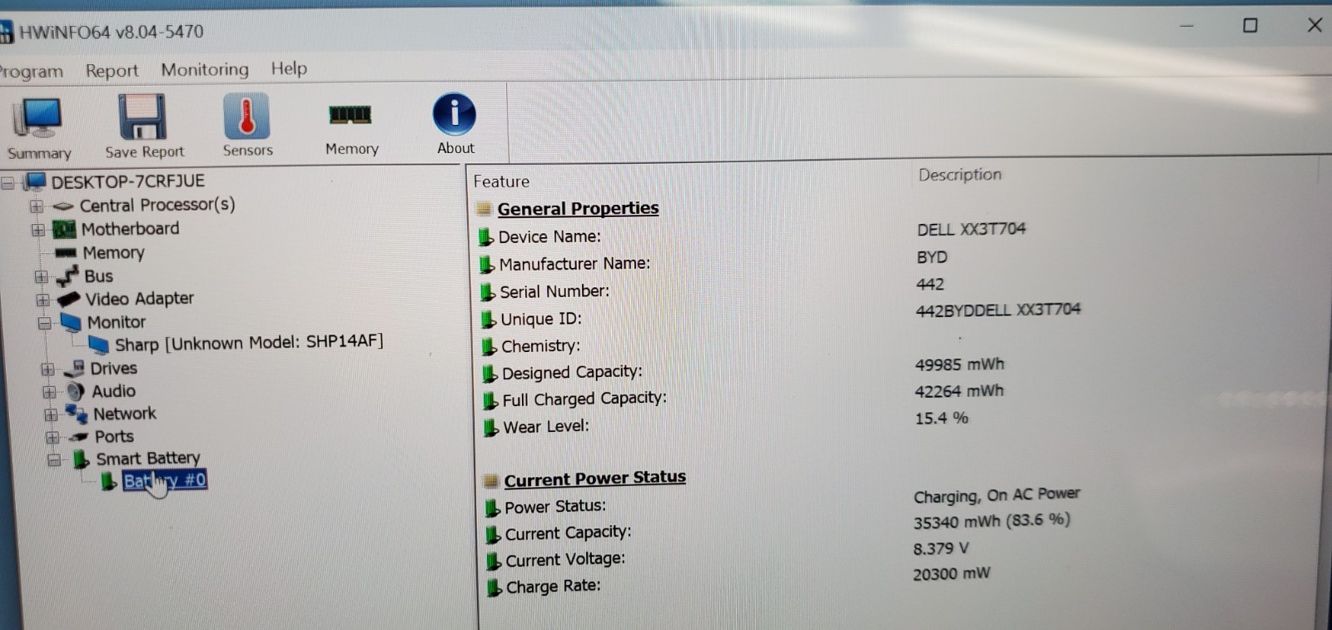Image resolution: width=1332 pixels, height=630 pixels.
Task: Click the 42264 mWh value
Action: click(959, 391)
